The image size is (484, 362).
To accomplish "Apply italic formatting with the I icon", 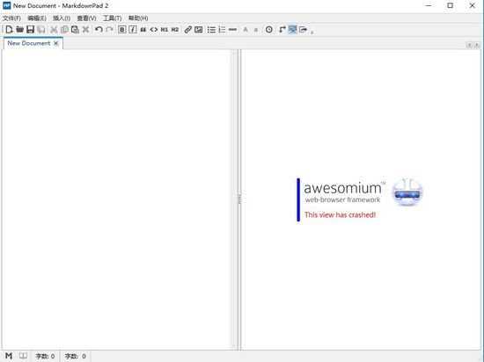I will [x=132, y=30].
